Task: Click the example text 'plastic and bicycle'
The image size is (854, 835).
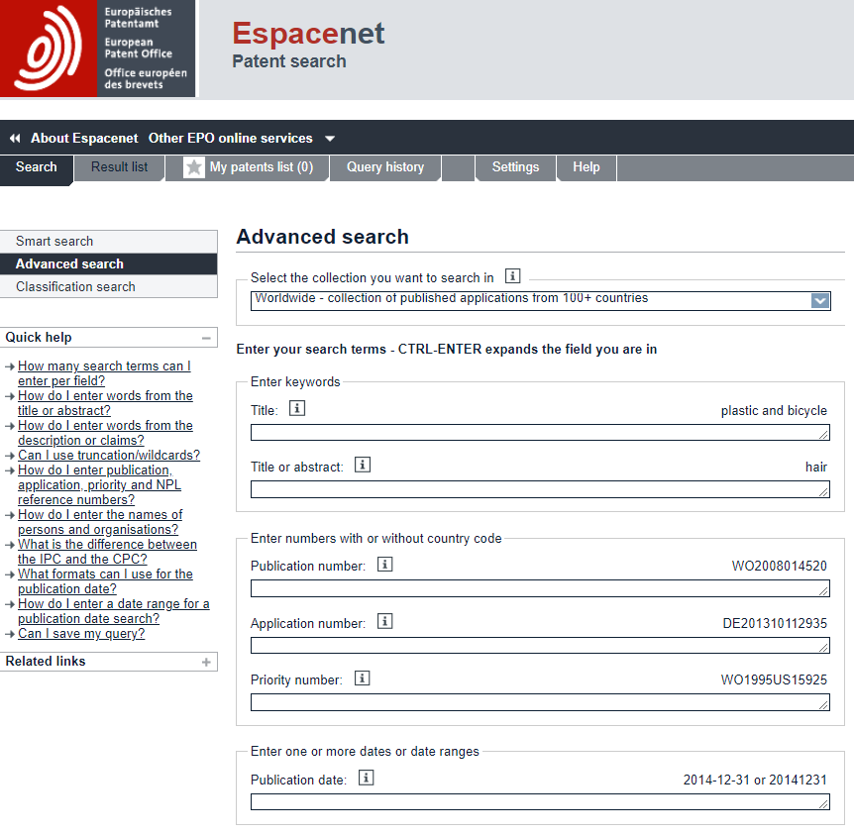Action: coord(774,411)
